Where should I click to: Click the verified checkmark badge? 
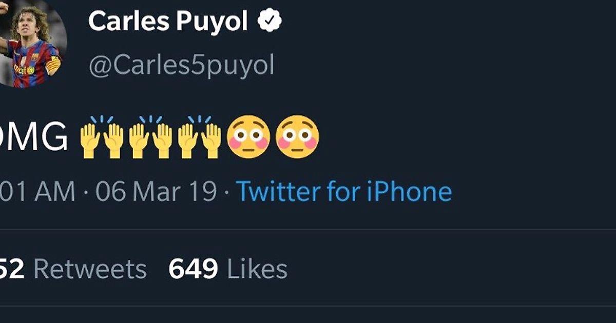click(x=269, y=22)
